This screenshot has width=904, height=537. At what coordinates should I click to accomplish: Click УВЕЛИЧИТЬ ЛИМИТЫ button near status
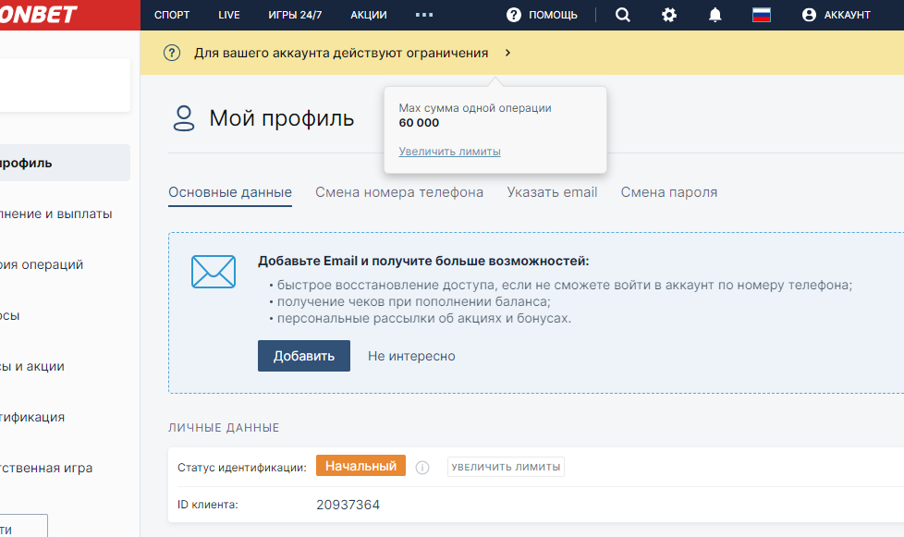click(x=506, y=467)
